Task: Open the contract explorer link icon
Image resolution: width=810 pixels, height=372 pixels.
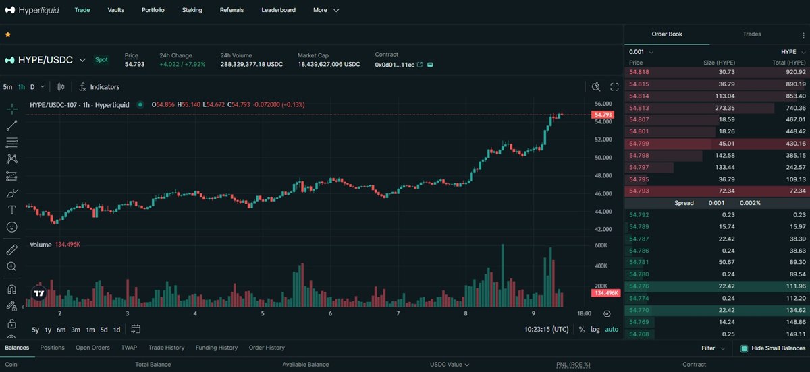Action: (420, 65)
